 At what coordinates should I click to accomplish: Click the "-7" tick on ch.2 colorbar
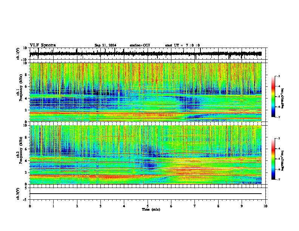pos(278,179)
